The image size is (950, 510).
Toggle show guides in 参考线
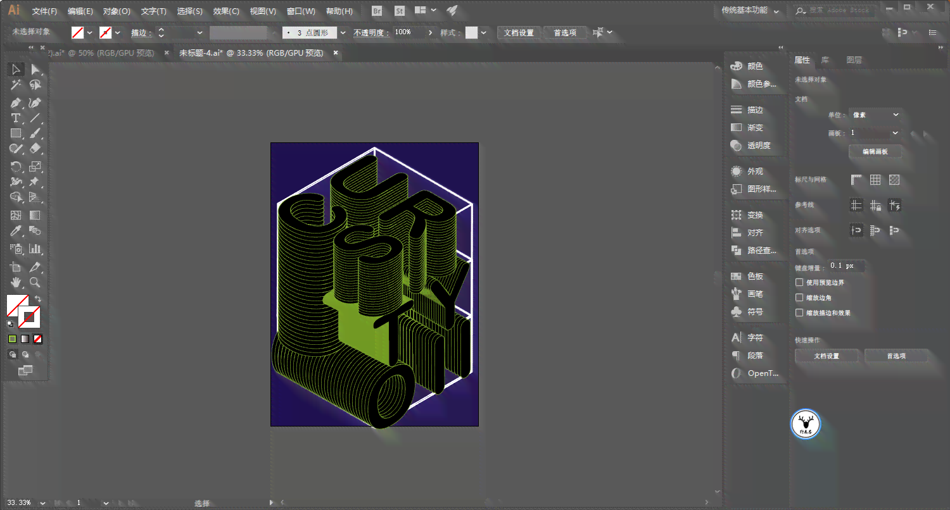(856, 205)
